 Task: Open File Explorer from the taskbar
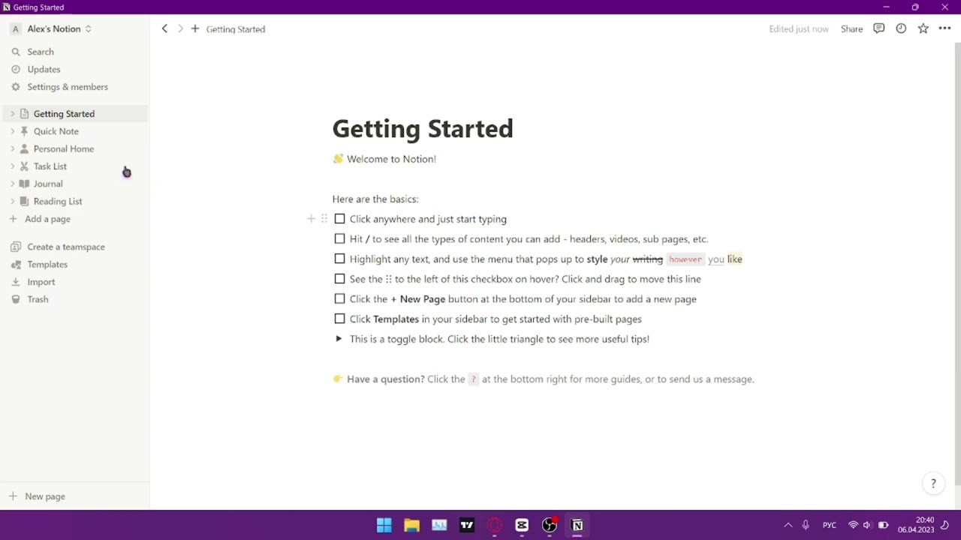point(411,525)
